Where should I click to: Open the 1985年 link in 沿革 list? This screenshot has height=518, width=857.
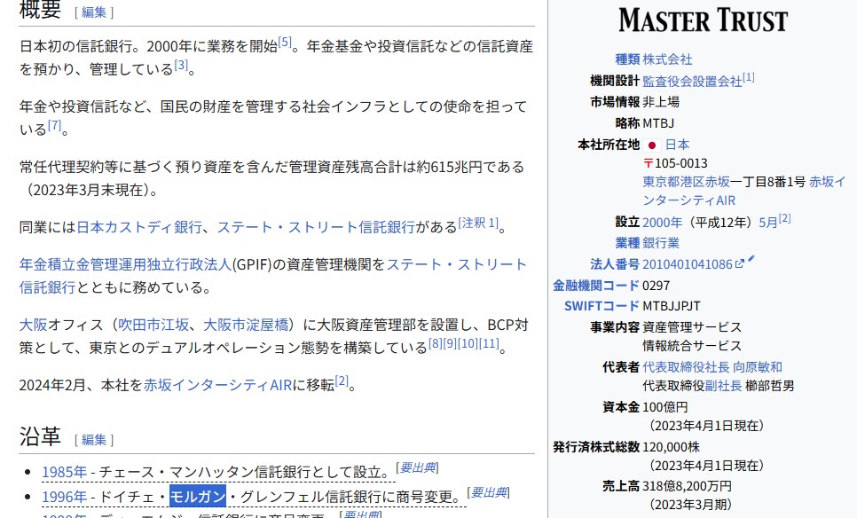click(x=65, y=472)
